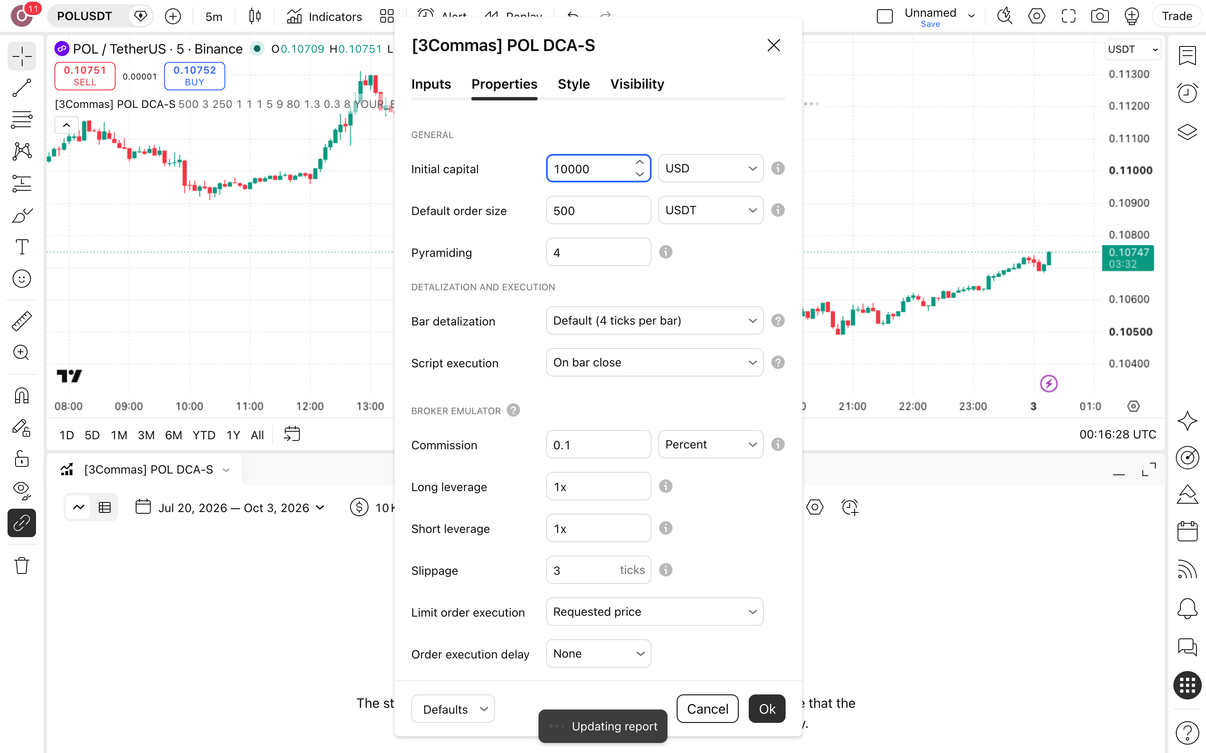Screen dimensions: 1206x753
Task: Open the layout templates grid
Action: (387, 16)
